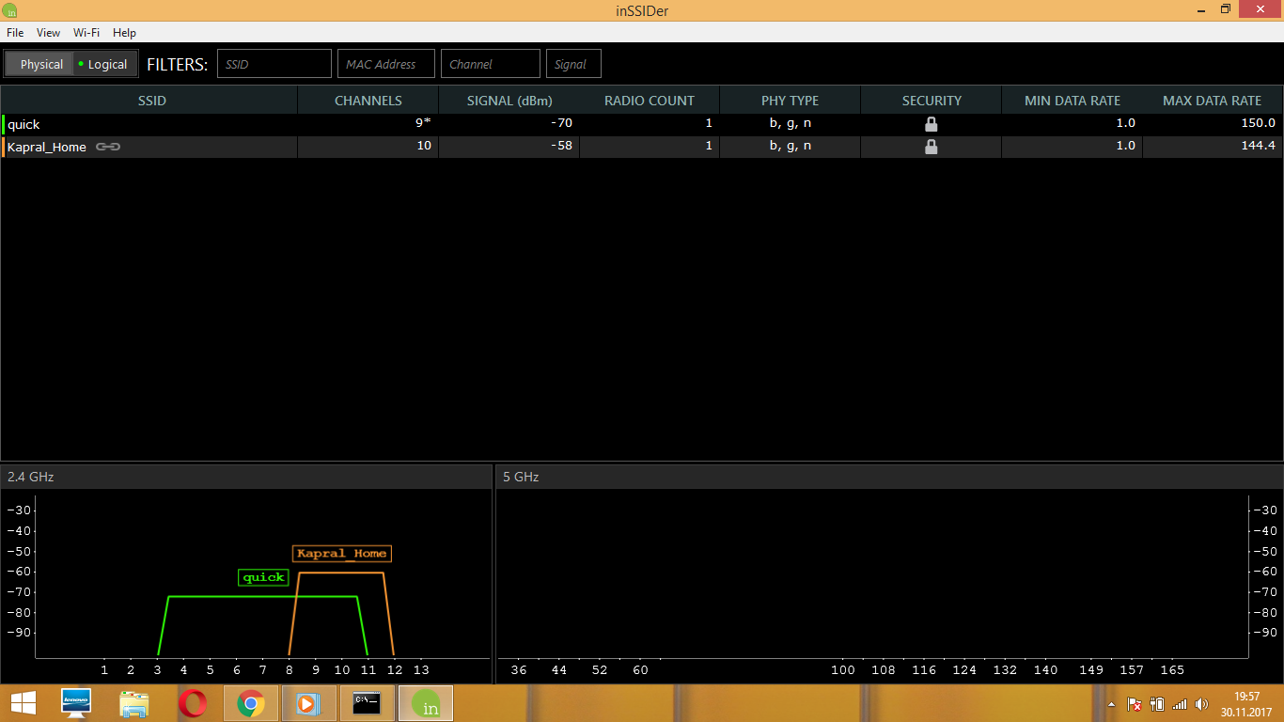
Task: Sort by SIGNAL (dBm) column header
Action: coord(509,101)
